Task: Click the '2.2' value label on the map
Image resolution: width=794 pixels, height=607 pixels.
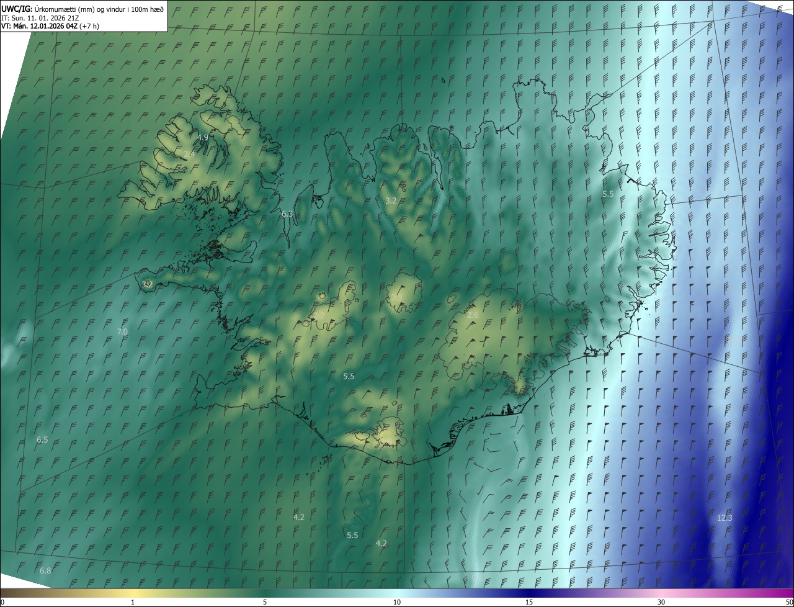Action: [x=319, y=315]
